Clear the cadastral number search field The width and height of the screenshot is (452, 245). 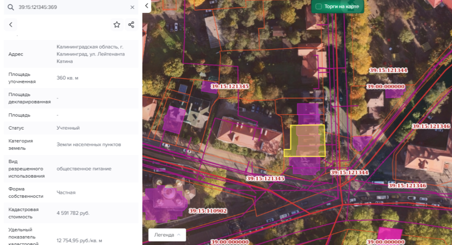[132, 7]
